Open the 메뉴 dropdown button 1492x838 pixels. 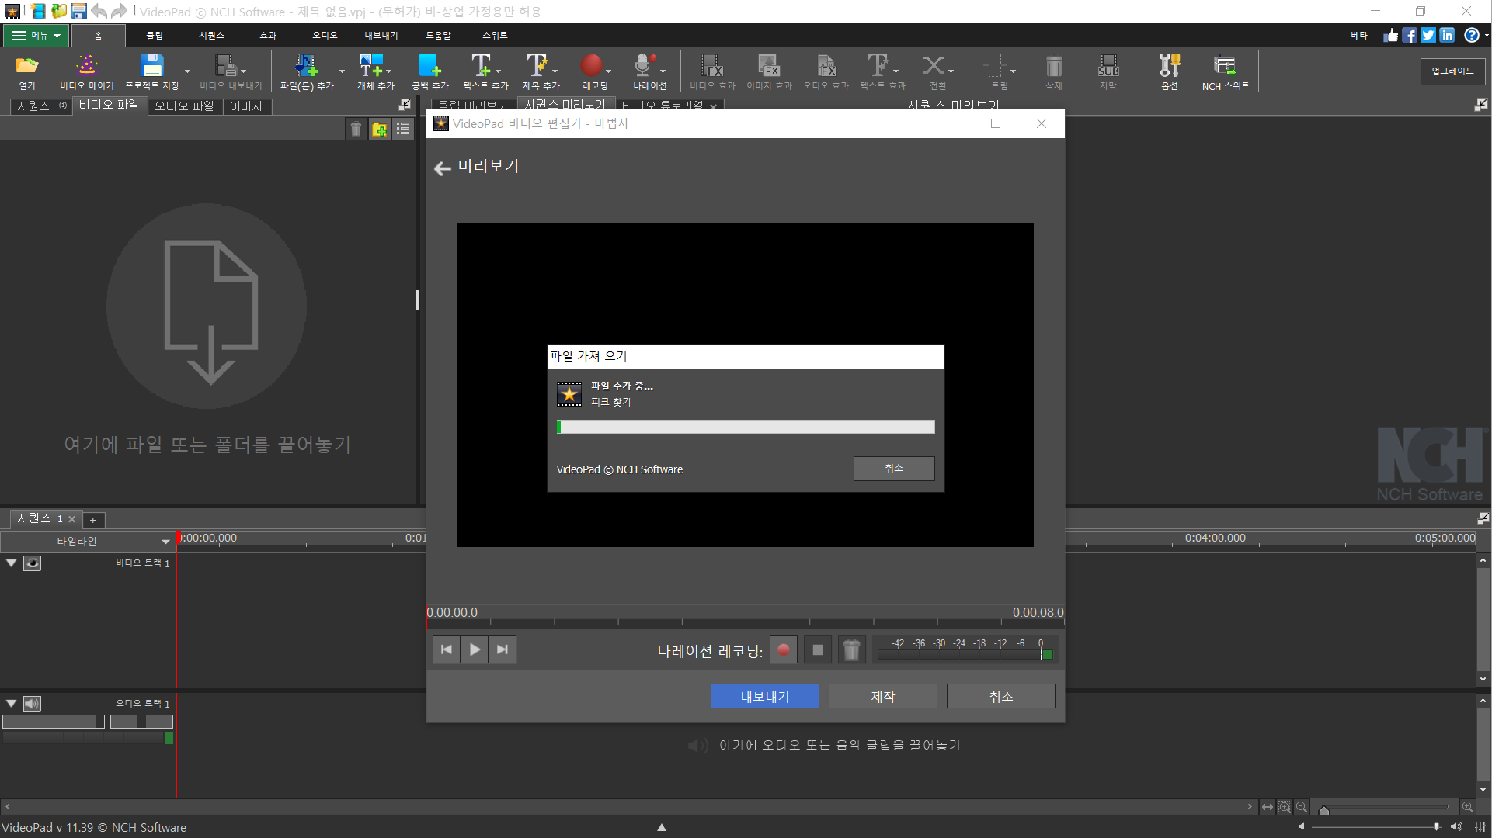pos(37,36)
